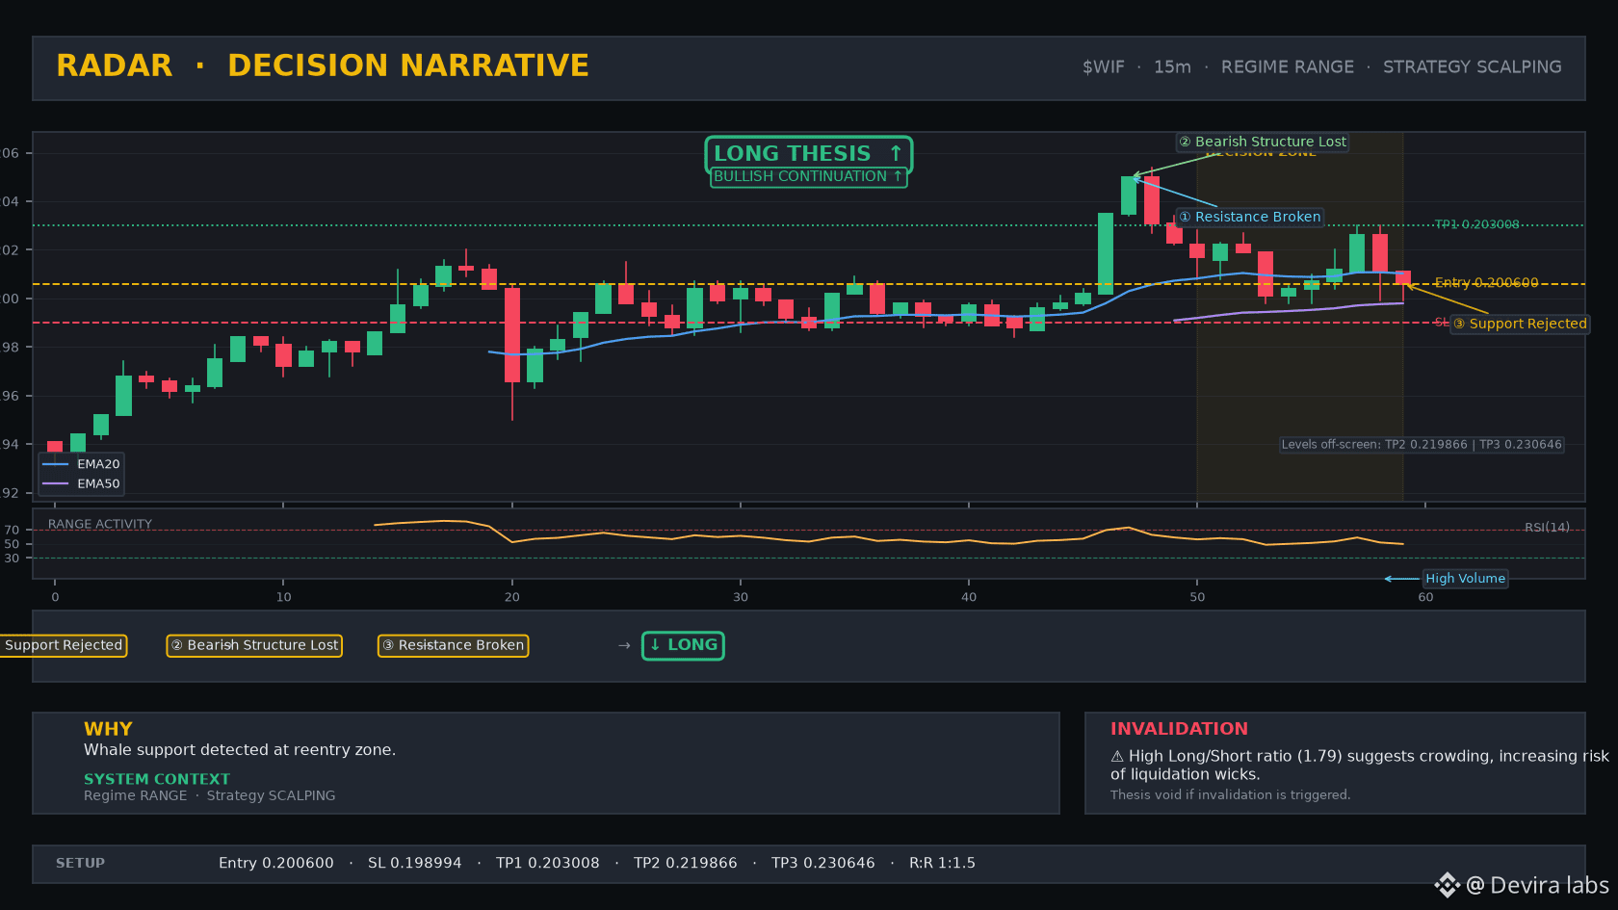Screen dimensions: 1618x910
Task: Click the setup Entry 0.200600 value
Action: coord(276,863)
